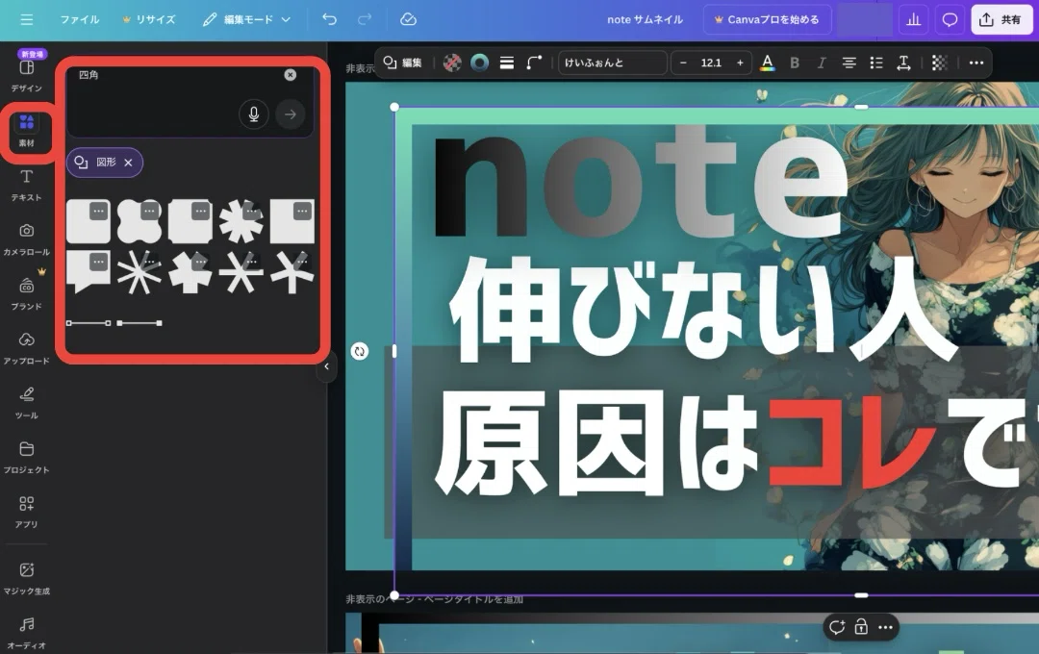Open floating bar more options
Image resolution: width=1039 pixels, height=654 pixels.
(x=885, y=627)
